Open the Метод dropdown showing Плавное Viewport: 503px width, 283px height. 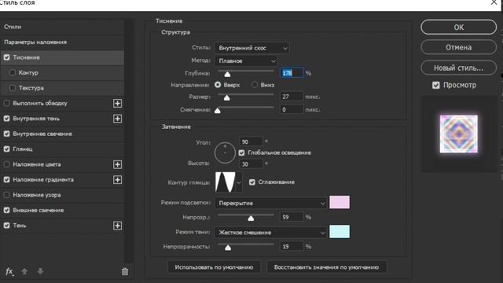pyautogui.click(x=246, y=61)
